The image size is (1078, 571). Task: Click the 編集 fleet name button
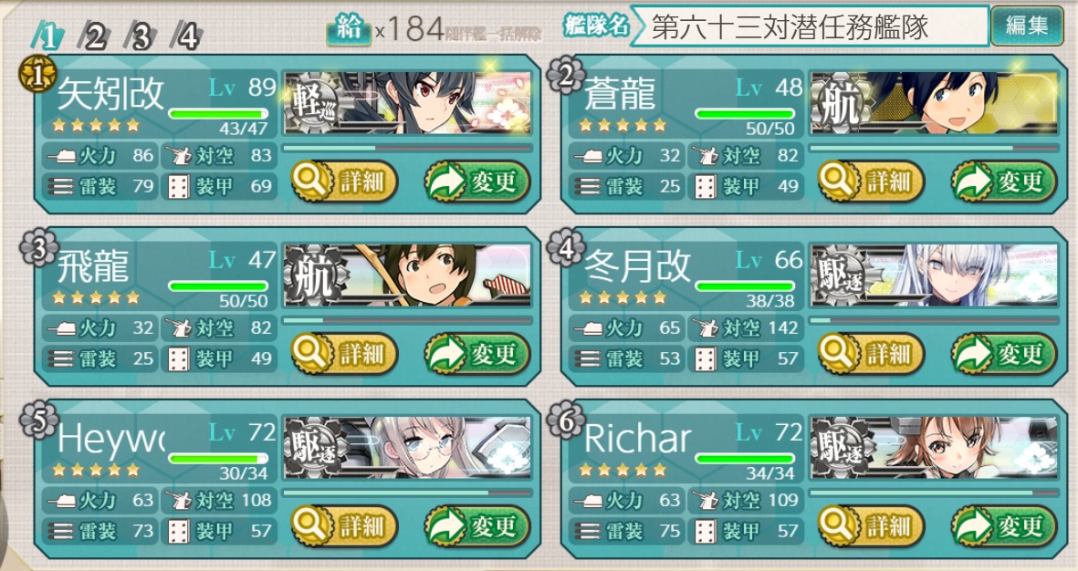tap(1027, 26)
